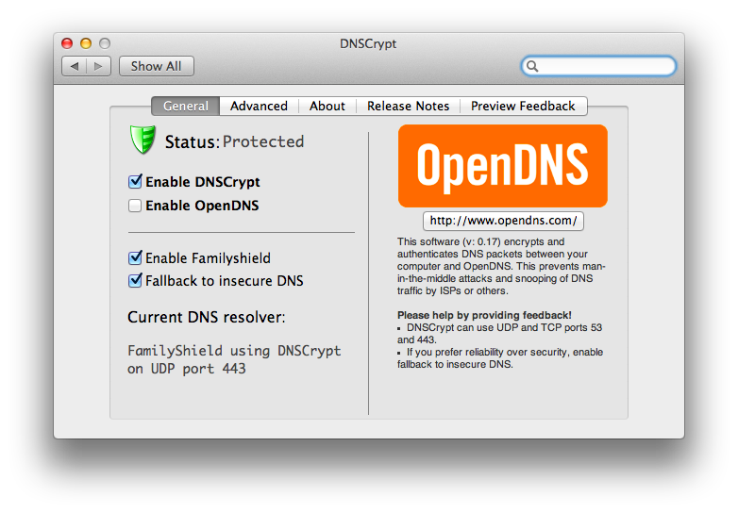Click the green shield status icon
This screenshot has width=738, height=513.
pos(142,141)
